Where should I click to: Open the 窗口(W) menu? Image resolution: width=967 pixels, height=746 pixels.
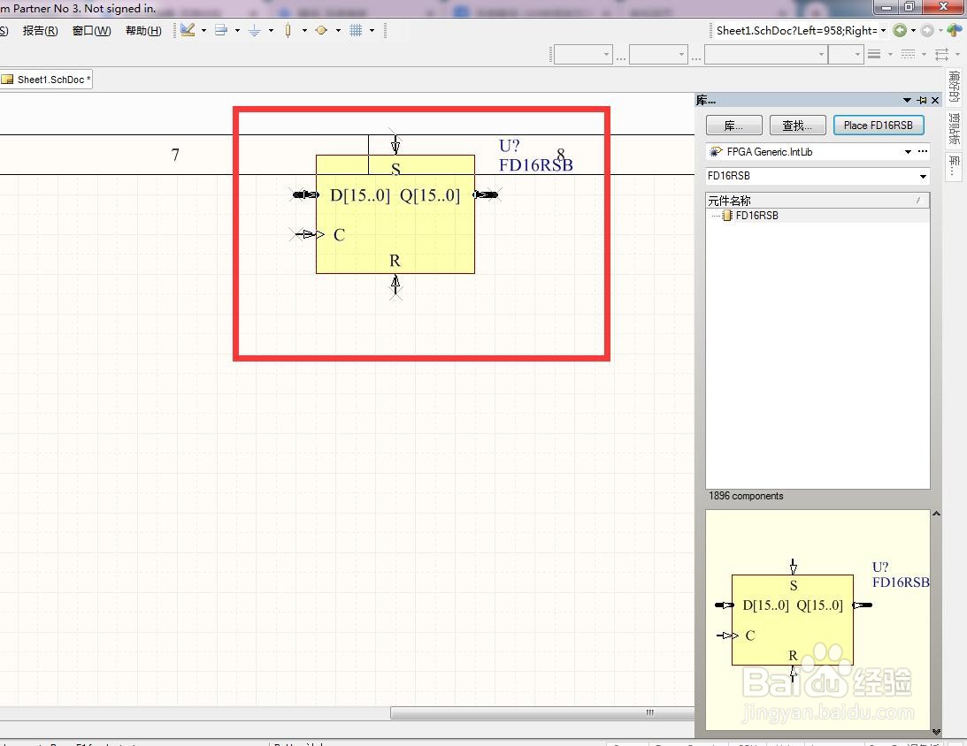91,30
